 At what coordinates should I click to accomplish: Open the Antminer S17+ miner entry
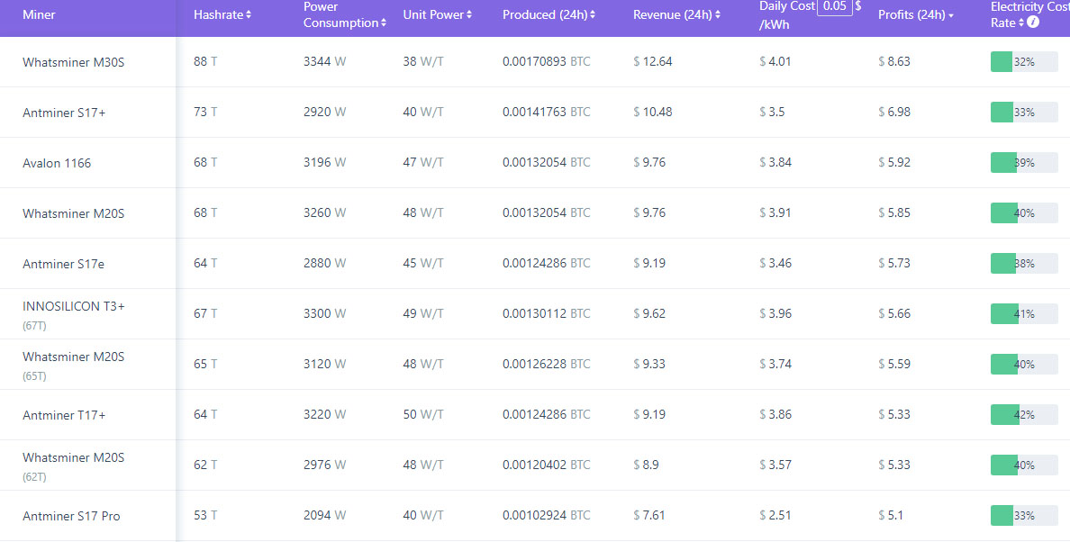[65, 113]
